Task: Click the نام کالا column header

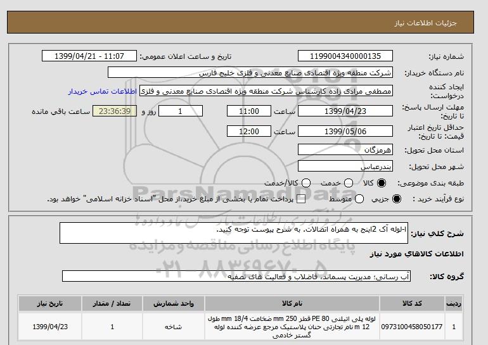Action: [x=292, y=304]
